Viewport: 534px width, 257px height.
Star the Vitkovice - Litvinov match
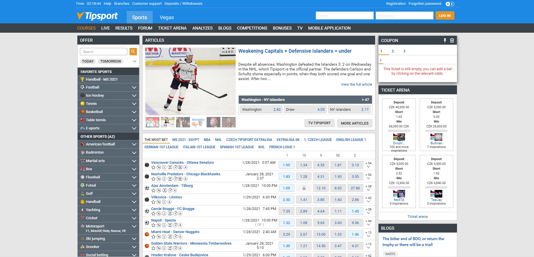(x=153, y=202)
